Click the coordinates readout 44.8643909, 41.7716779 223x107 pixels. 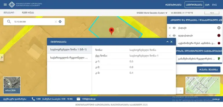tap(182, 13)
